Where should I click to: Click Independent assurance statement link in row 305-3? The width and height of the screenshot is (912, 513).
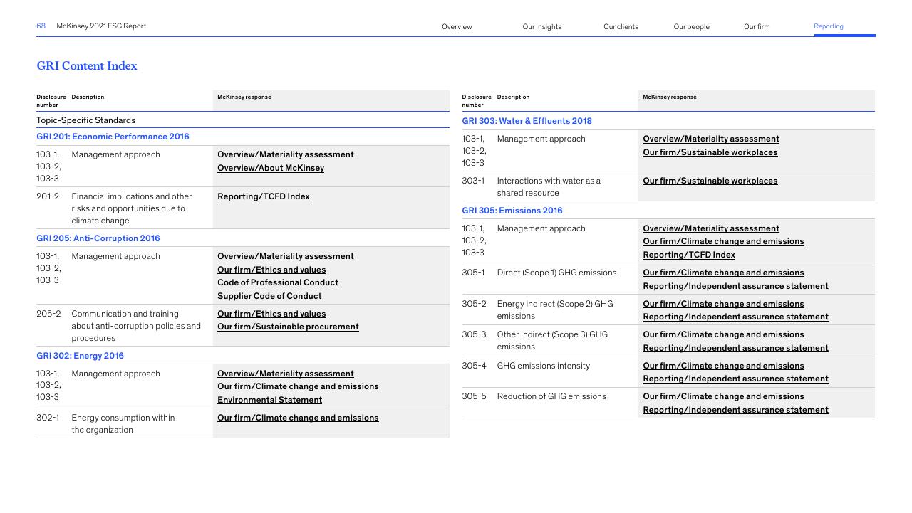[x=735, y=348]
